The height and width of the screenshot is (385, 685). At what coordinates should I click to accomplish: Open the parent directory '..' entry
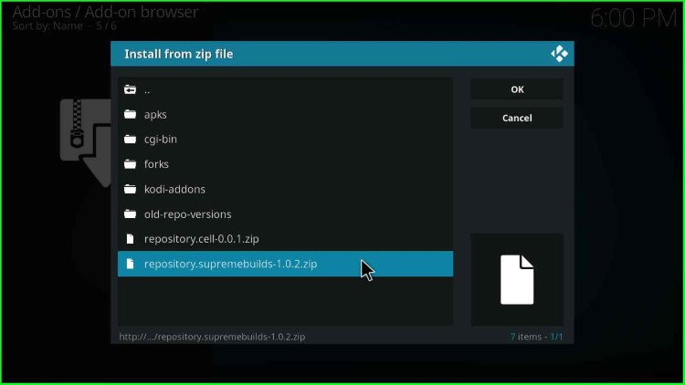click(x=285, y=90)
